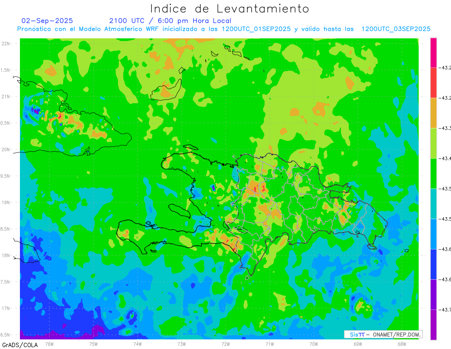The width and height of the screenshot is (451, 349).
Task: Click the longitude label "73W"
Action: (182, 343)
